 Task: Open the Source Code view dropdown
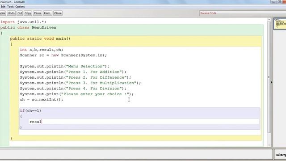243,13
